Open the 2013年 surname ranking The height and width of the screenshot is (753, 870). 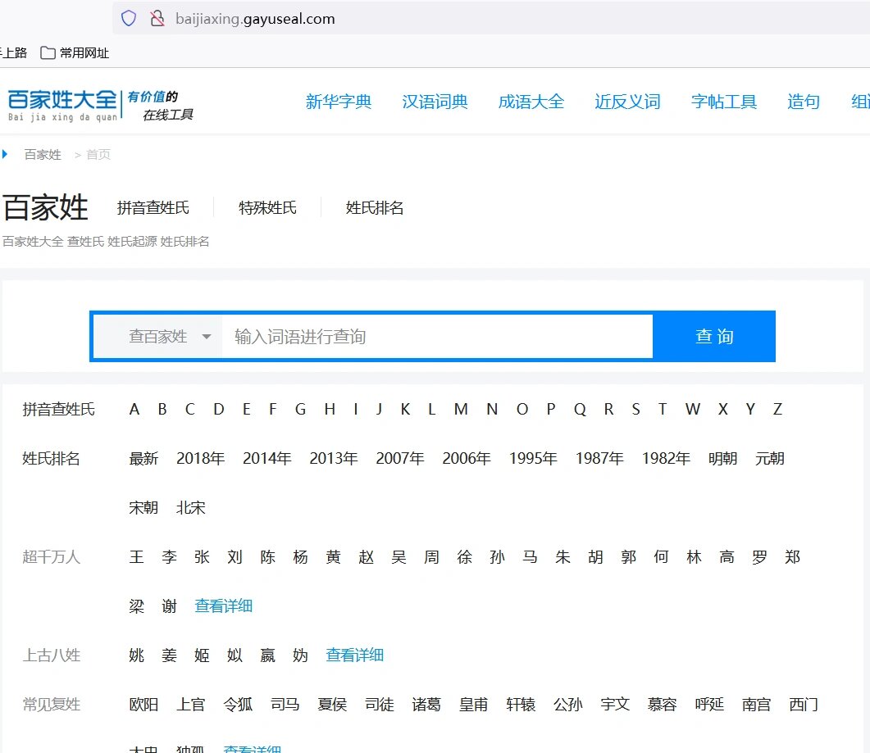click(334, 459)
